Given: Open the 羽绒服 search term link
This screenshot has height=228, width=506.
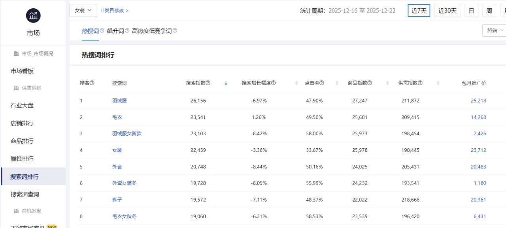Looking at the screenshot, I should [x=119, y=101].
